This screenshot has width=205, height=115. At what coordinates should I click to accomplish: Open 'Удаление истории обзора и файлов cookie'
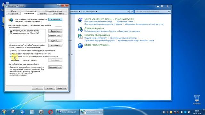[x=136, y=41]
